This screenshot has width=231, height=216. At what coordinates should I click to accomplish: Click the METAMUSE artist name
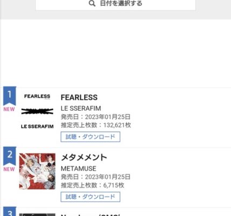78,168
